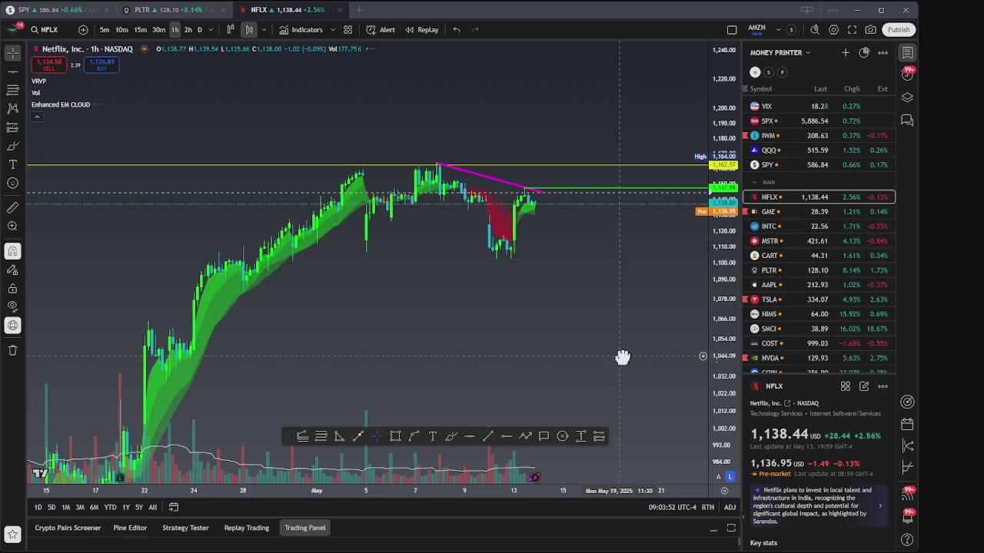The height and width of the screenshot is (553, 984).
Task: Toggle lock all drawing tools
Action: [12, 289]
